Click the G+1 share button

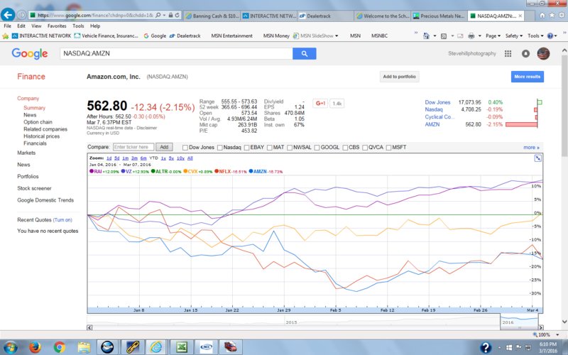[321, 103]
